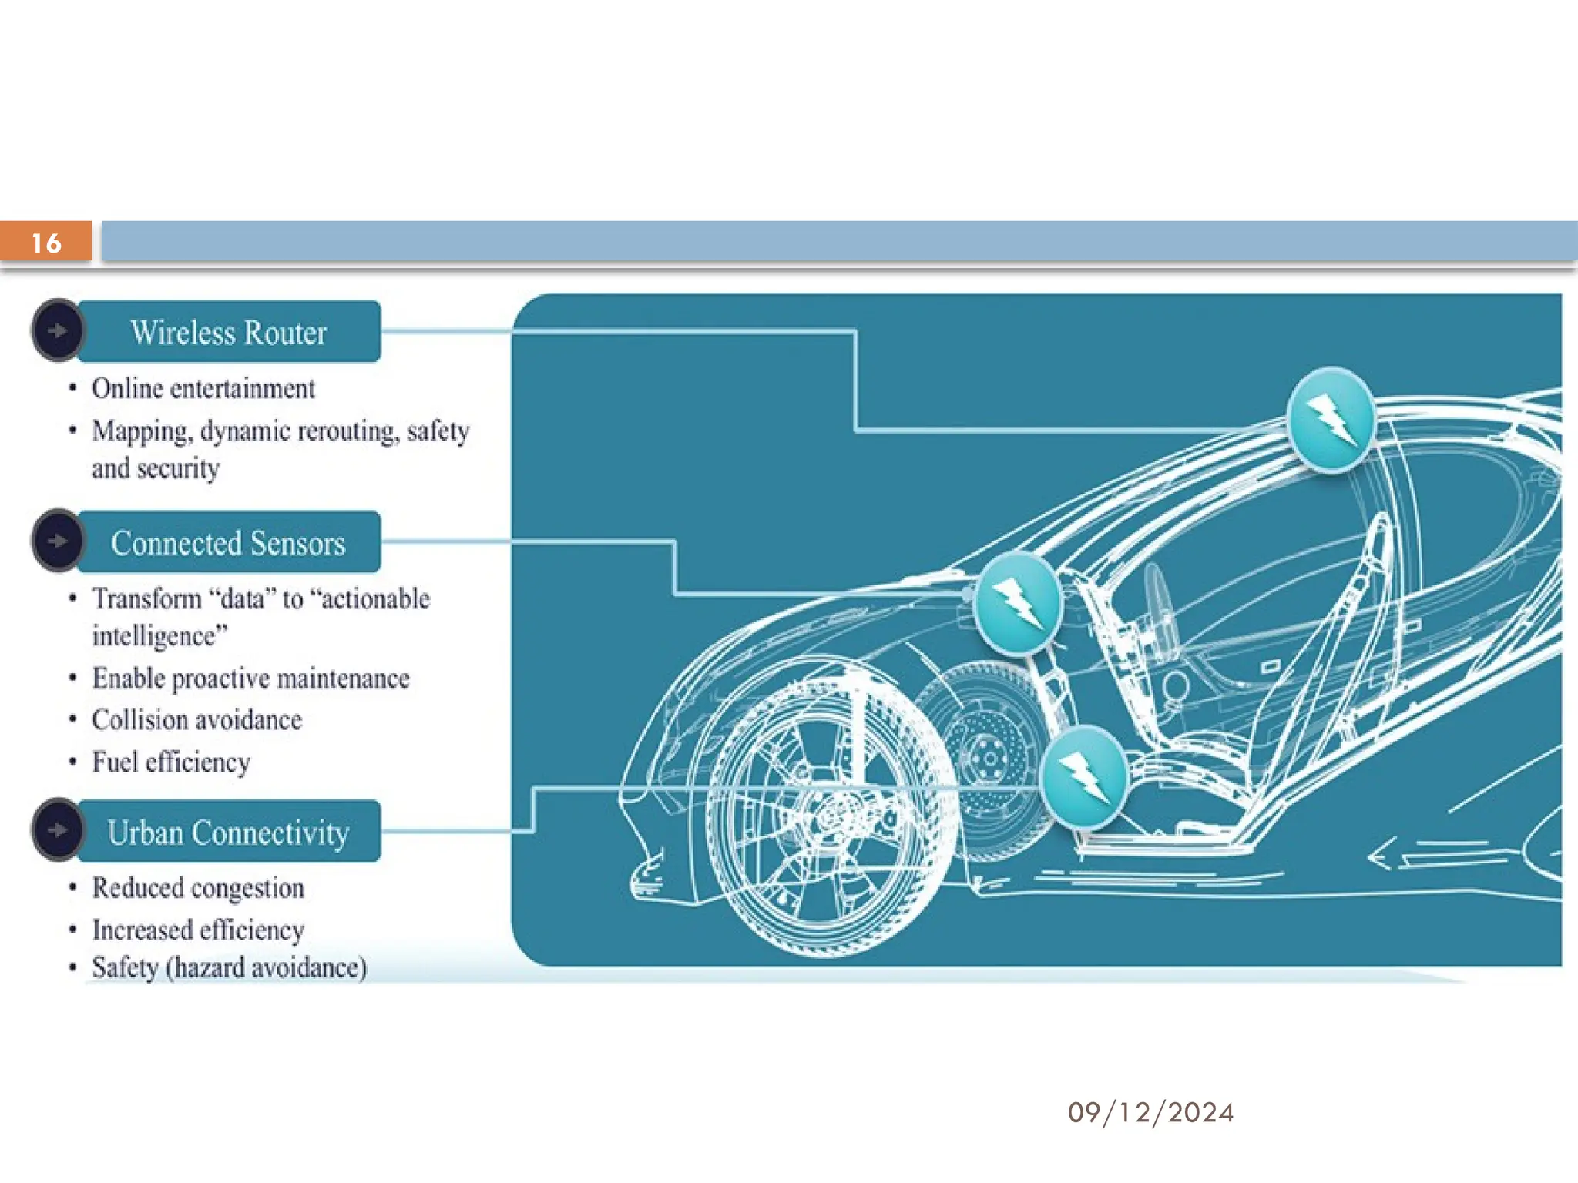Click the orange slide number 16 box
The width and height of the screenshot is (1578, 1183).
(x=45, y=242)
